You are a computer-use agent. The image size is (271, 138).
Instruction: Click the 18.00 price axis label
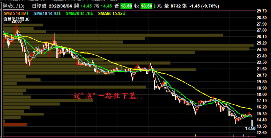(262, 94)
